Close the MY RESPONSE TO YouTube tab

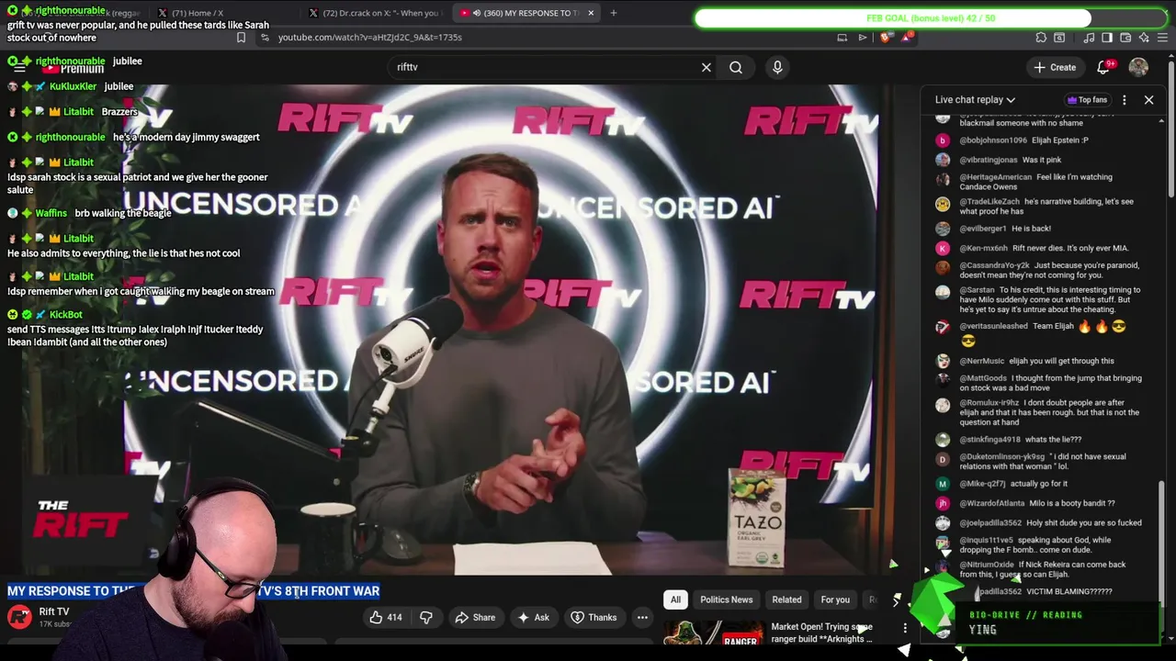coord(591,13)
